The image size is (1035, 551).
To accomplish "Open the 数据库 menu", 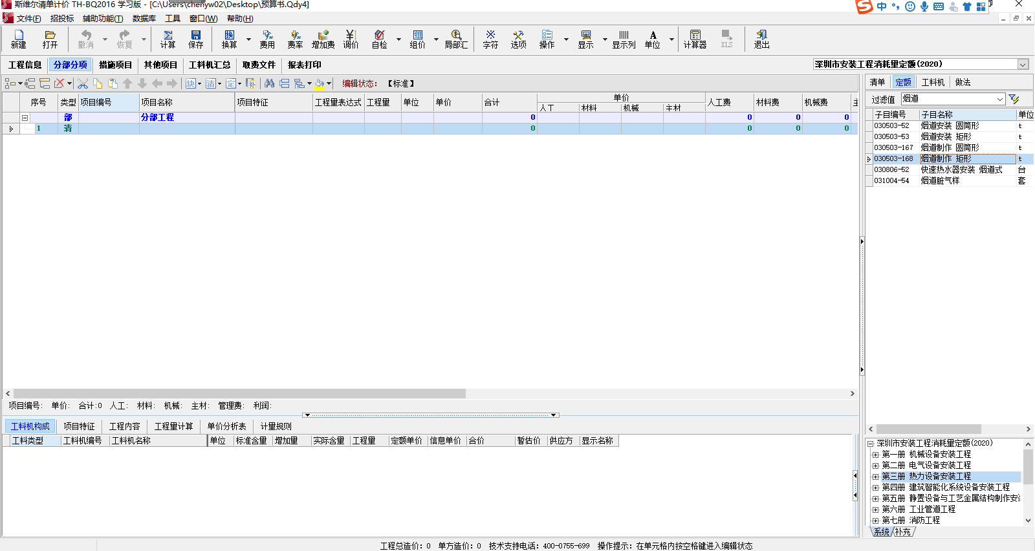I will [144, 19].
